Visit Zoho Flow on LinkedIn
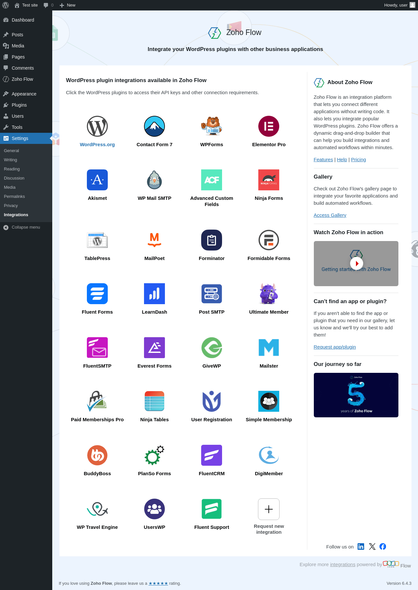418x590 pixels. (x=361, y=547)
